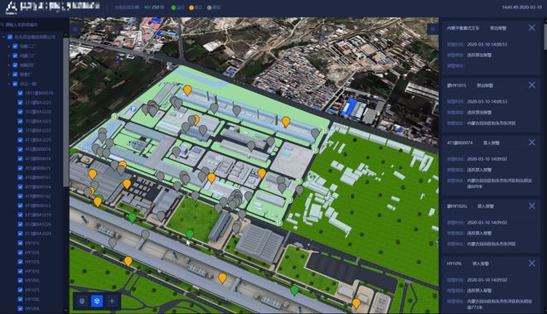Uncheck the 4T7蒙B00164 vehicle checkbox
Viewport: 547px width, 314px height.
(x=20, y=187)
